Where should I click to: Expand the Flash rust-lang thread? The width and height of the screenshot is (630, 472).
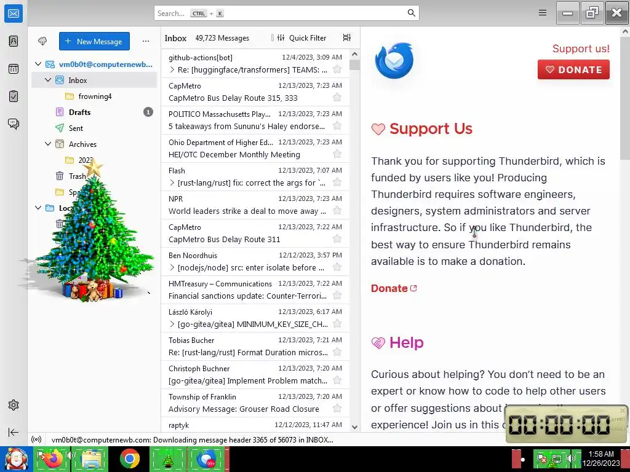click(x=172, y=183)
